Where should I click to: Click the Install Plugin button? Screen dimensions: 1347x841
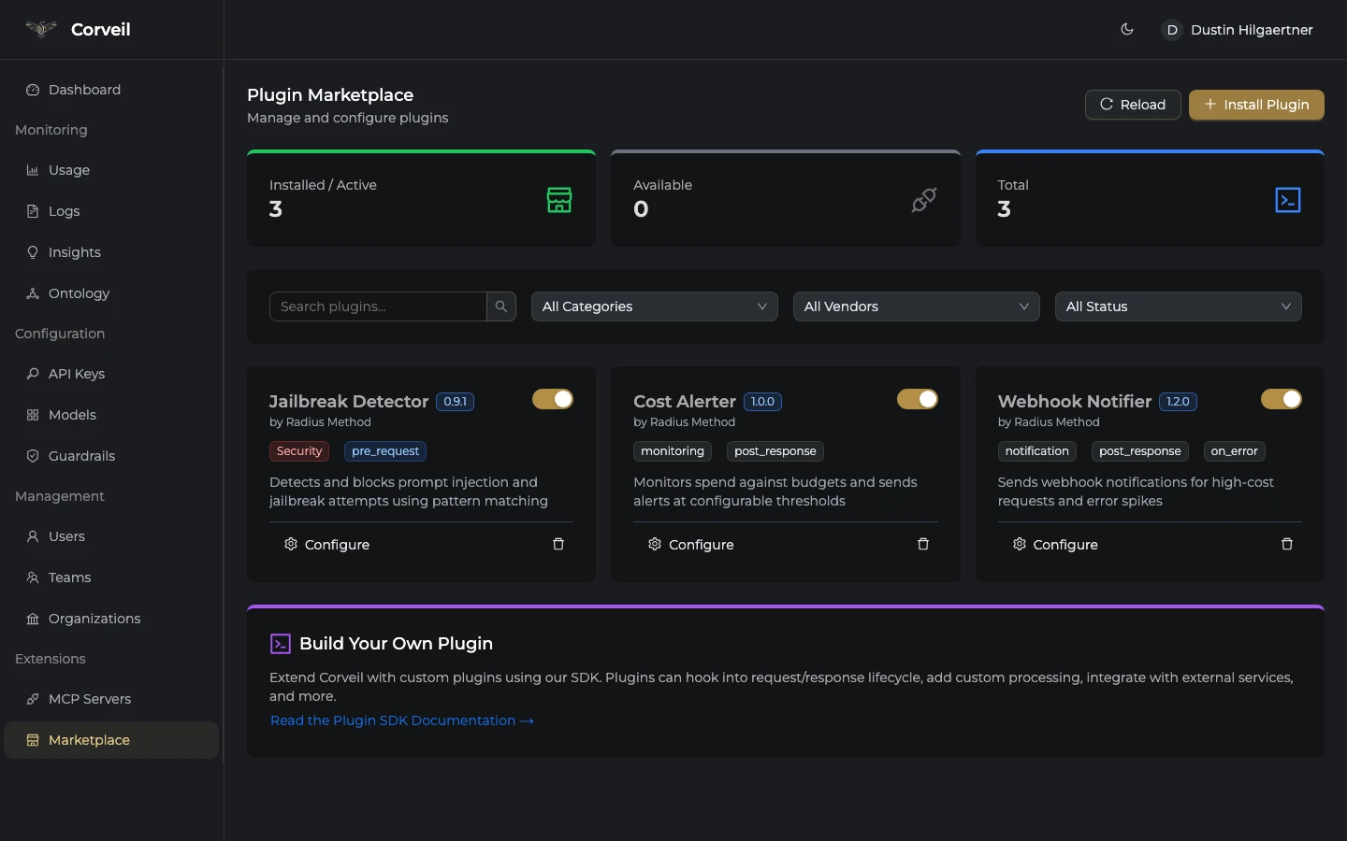pos(1256,105)
